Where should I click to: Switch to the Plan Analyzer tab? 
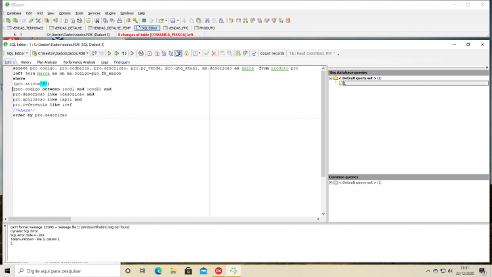[x=47, y=62]
